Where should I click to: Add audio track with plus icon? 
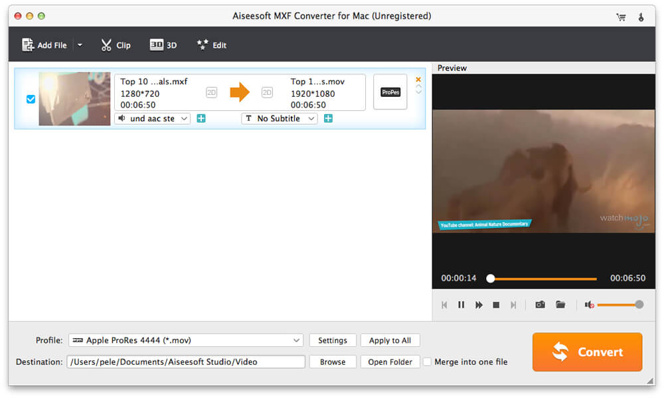click(x=201, y=119)
